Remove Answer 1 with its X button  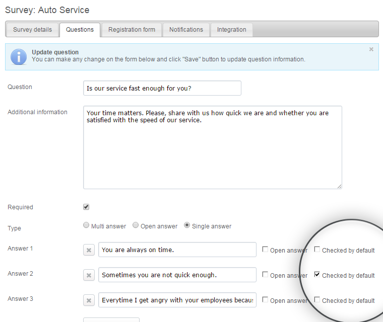click(89, 250)
